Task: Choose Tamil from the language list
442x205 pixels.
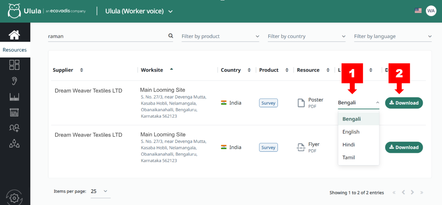Action: coord(359,157)
